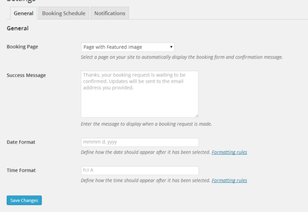Click the Success Message textarea resize handle
This screenshot has height=212, width=308.
pos(196,116)
